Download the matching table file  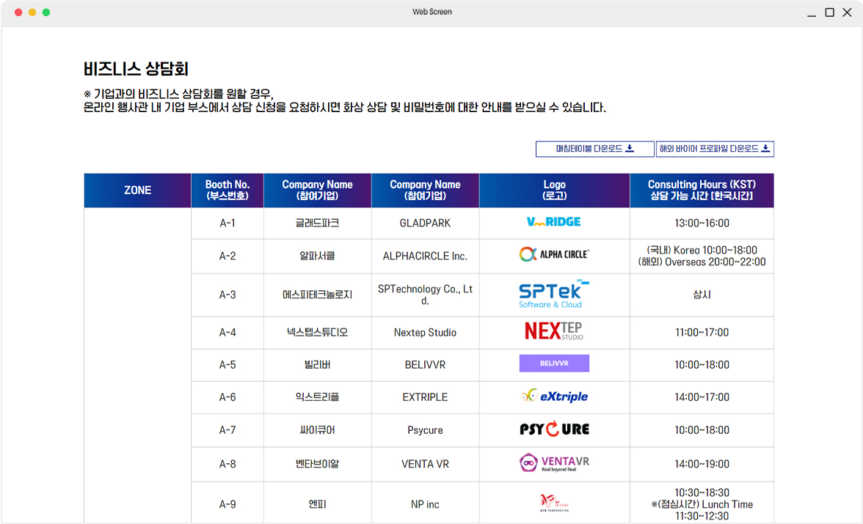(594, 149)
